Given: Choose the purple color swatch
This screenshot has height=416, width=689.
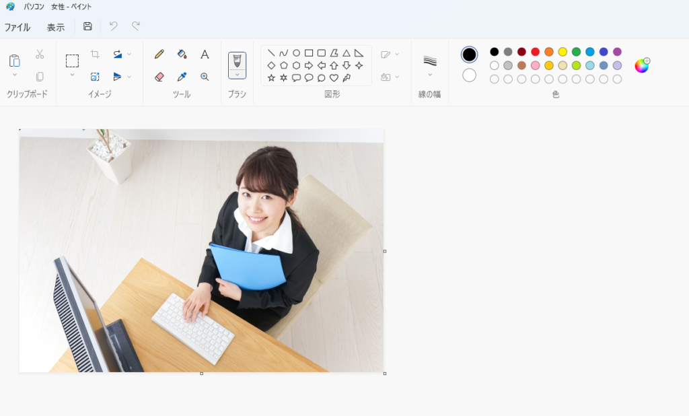Looking at the screenshot, I should click(618, 52).
